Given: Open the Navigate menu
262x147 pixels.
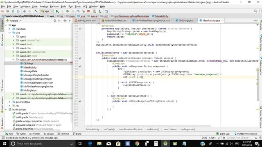Looking at the screenshot, I should click(25, 7).
